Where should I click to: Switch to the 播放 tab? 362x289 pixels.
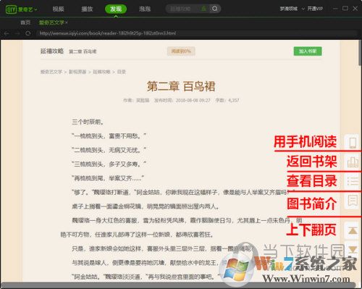[87, 9]
